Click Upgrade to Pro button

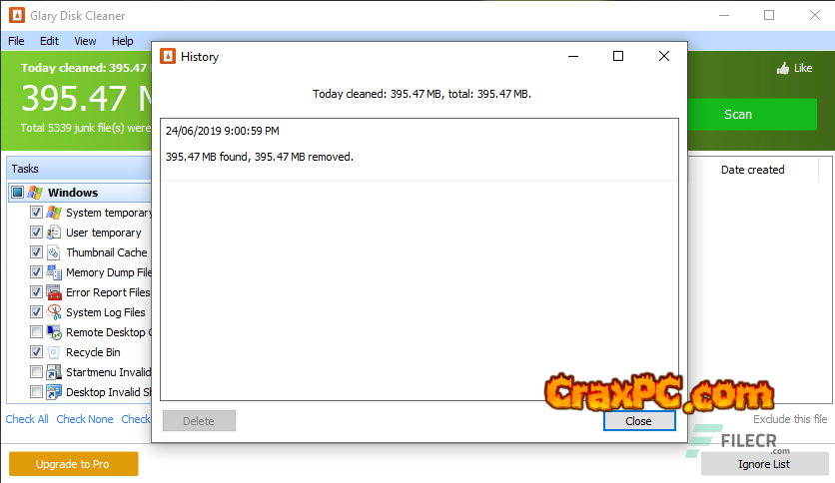[73, 464]
